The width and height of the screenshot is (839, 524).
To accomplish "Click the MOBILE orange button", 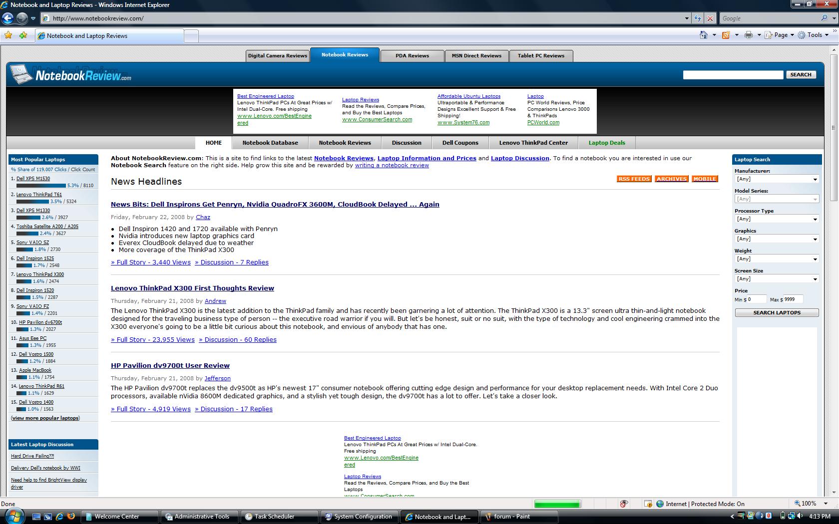I will pyautogui.click(x=705, y=179).
